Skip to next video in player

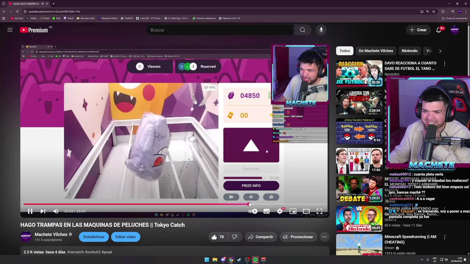tap(43, 211)
